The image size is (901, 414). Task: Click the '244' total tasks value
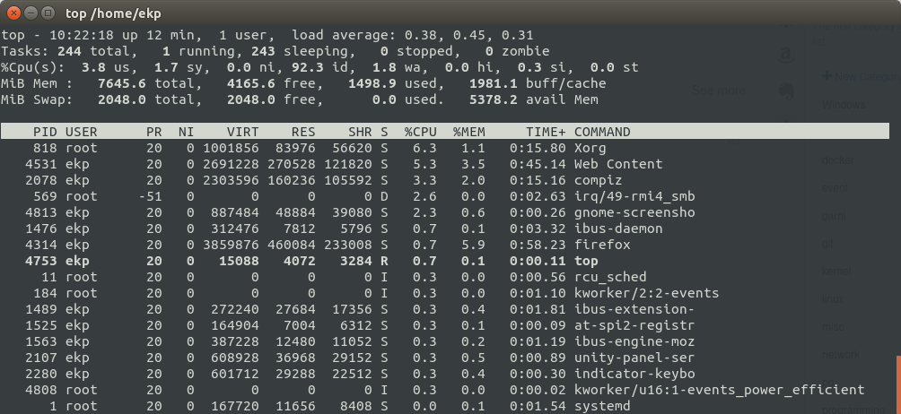(x=69, y=51)
